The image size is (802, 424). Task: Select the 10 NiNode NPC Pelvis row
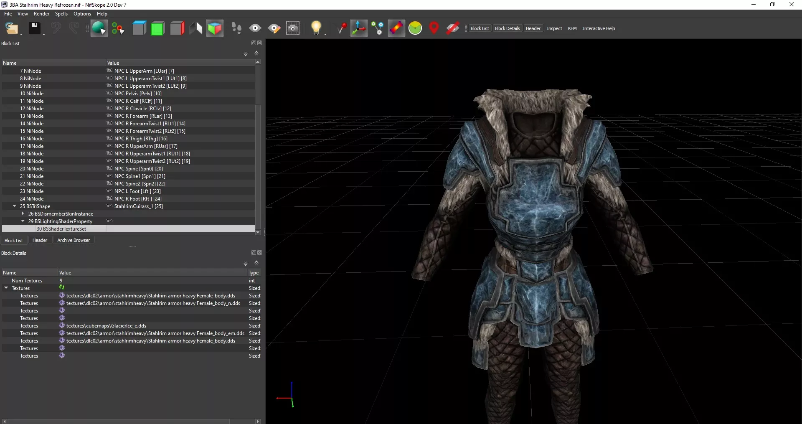point(128,94)
